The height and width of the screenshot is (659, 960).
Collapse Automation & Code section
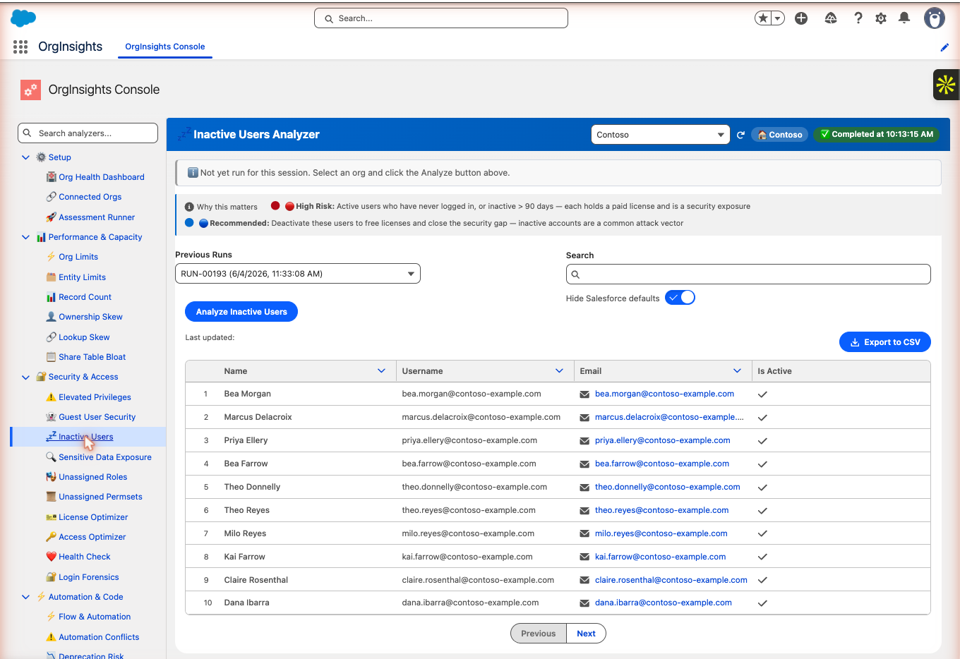[26, 597]
